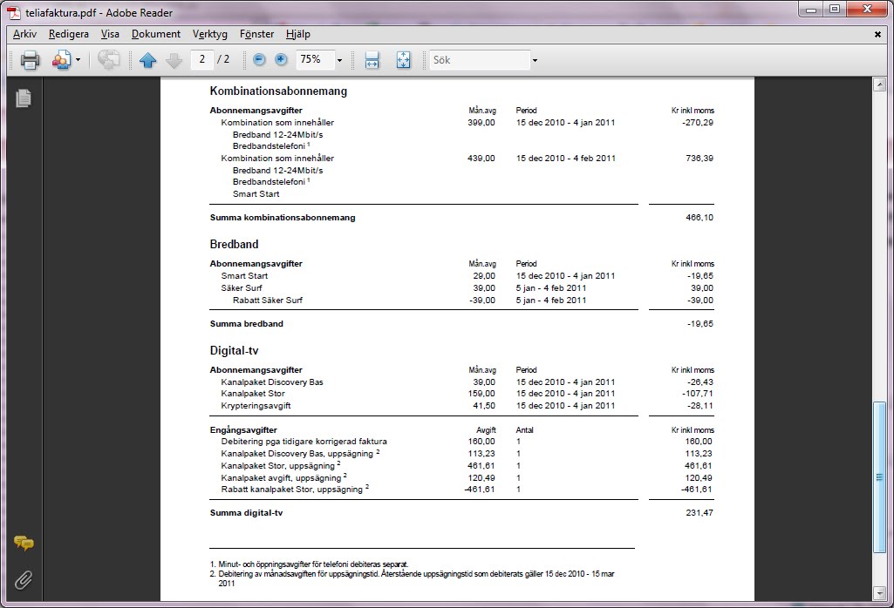
Task: Open the Pages panel icon in sidebar
Action: [24, 98]
